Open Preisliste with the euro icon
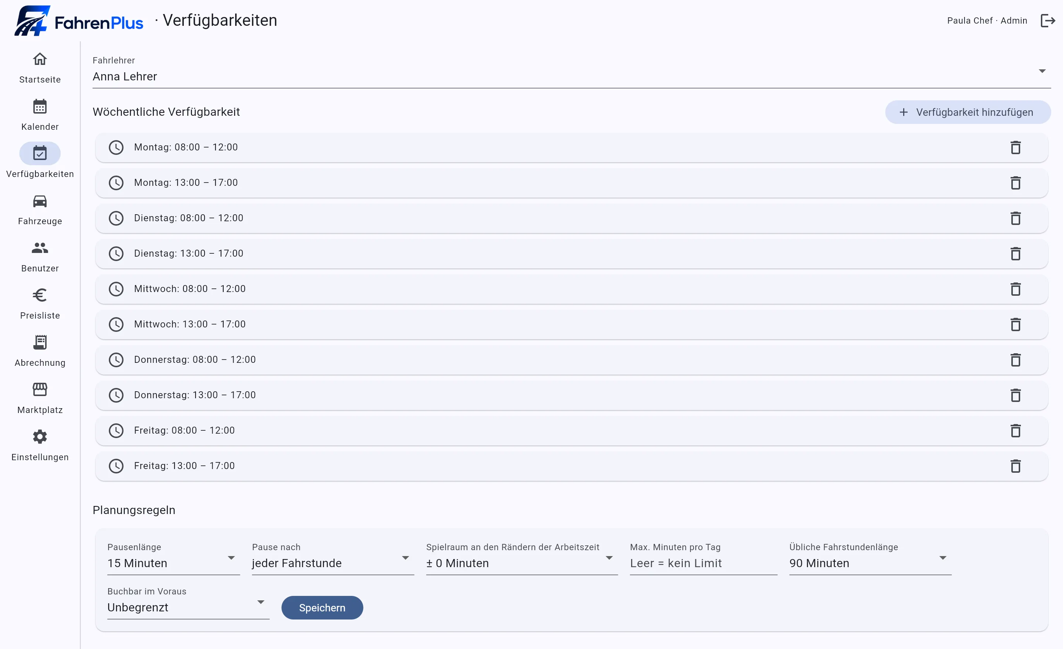 click(40, 304)
